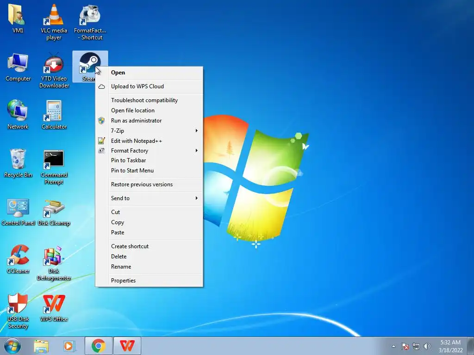Click the Control Panel desktop icon
Viewport: 474px width, 355px height.
pos(18,211)
